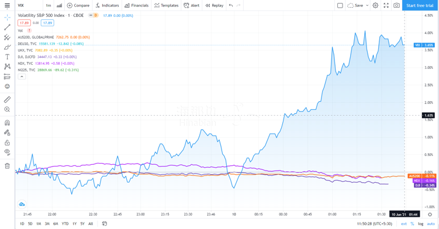Select the trend line drawing tool
This screenshot has width=439, height=229.
[7, 27]
